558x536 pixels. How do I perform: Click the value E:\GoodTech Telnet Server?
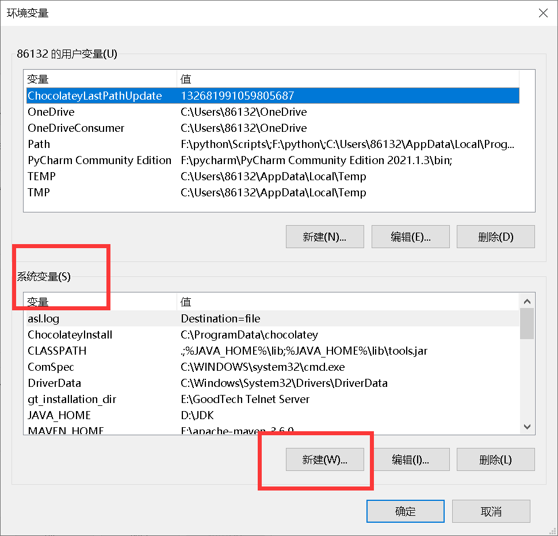click(x=245, y=399)
